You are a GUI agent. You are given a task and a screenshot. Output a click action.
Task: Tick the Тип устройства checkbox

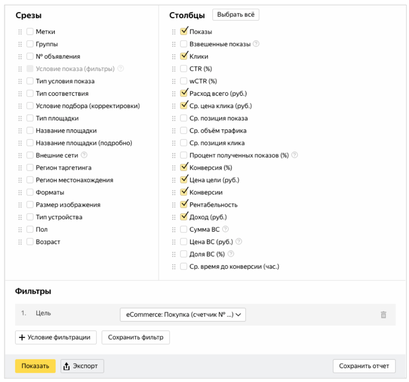point(30,217)
